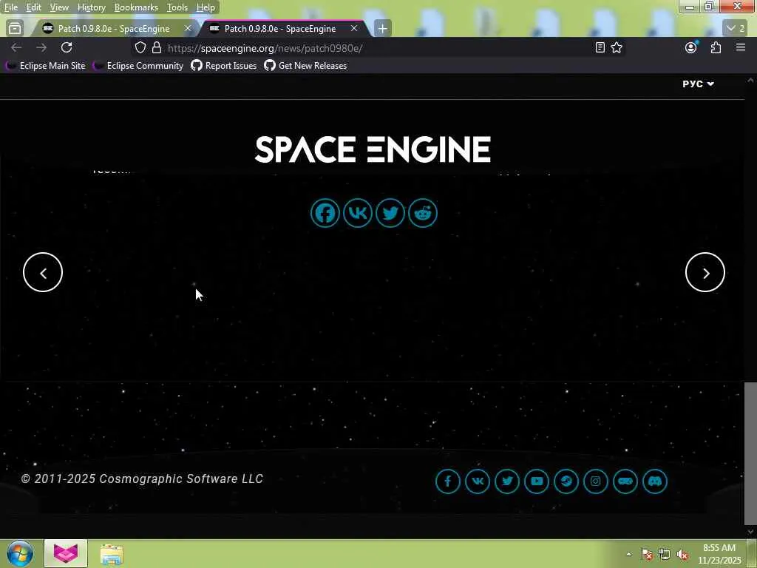Viewport: 757px width, 568px height.
Task: Open the volume tray icon
Action: 682,555
